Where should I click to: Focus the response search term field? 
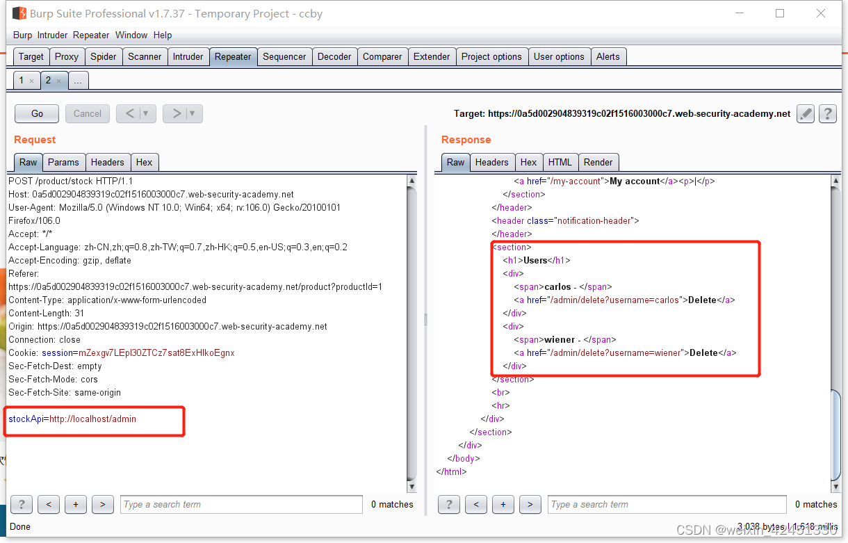point(669,504)
